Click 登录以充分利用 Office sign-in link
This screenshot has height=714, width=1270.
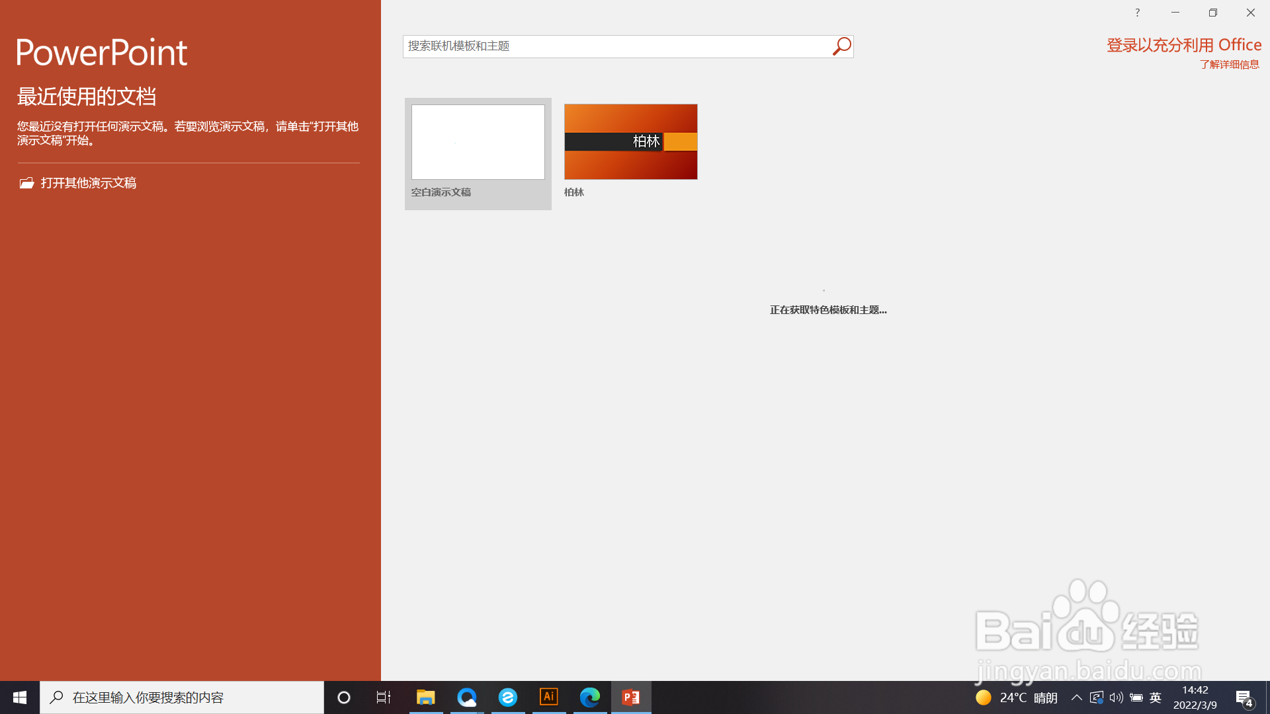click(x=1184, y=45)
